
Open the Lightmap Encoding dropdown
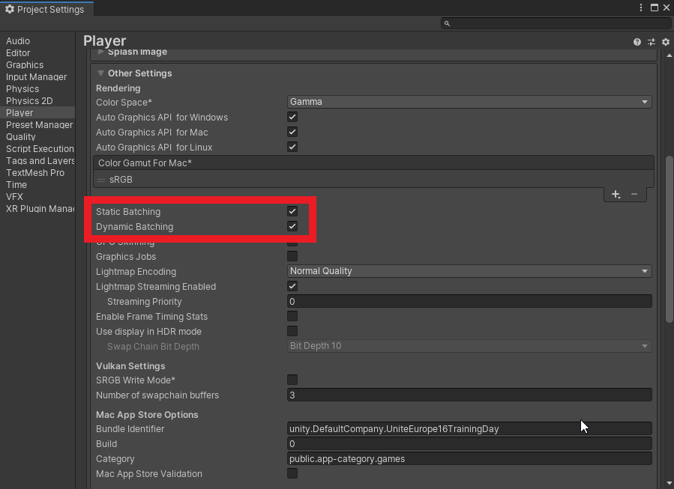469,271
